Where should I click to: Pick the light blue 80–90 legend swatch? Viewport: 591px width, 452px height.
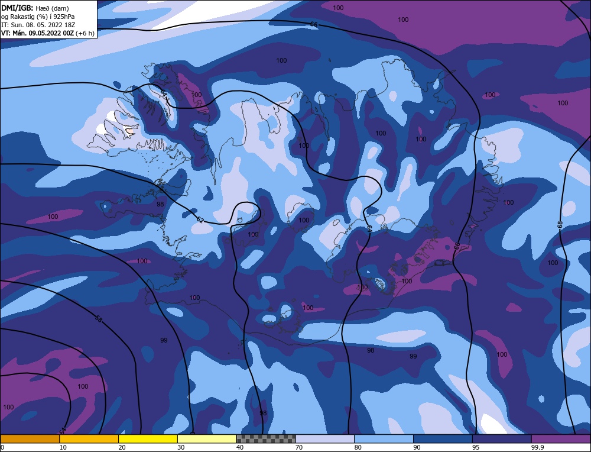384,438
